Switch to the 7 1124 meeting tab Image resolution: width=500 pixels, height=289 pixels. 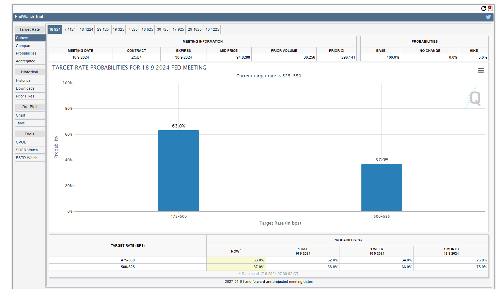[x=70, y=29]
